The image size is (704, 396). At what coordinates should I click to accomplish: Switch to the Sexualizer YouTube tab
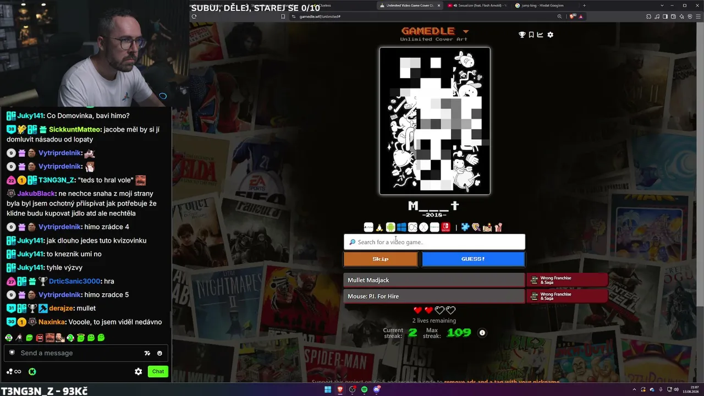click(476, 5)
